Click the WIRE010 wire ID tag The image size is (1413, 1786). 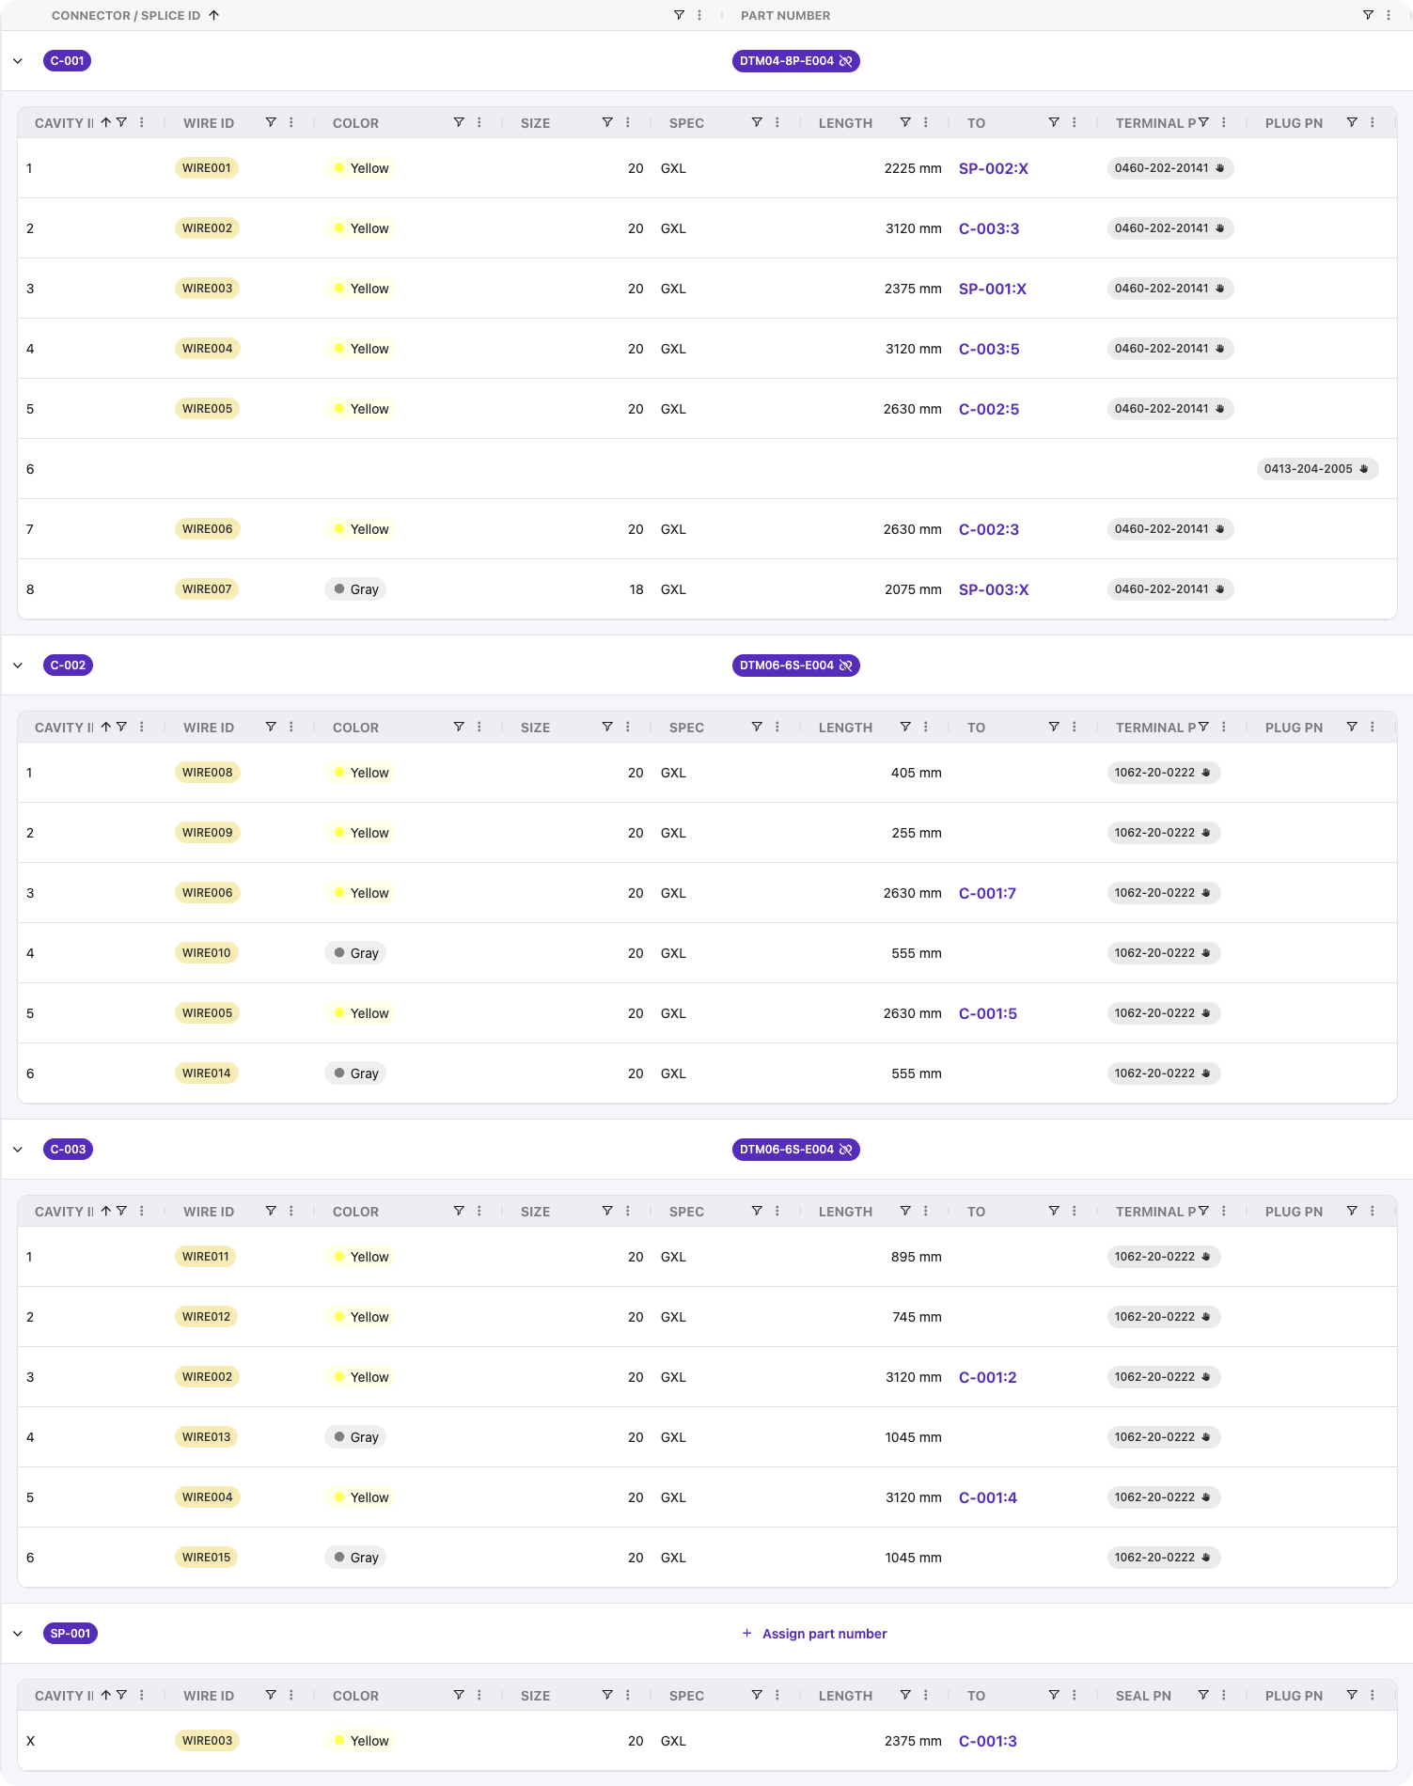point(207,953)
